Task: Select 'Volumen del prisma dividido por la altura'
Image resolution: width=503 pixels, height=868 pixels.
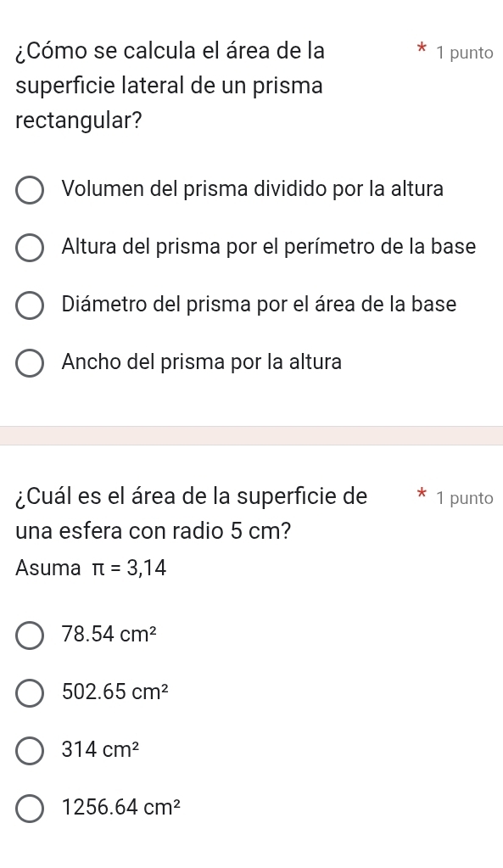Action: pos(30,190)
